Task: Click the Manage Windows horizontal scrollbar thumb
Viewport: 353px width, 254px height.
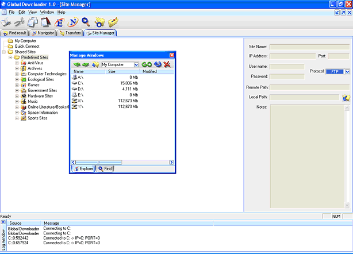Action: [99, 162]
